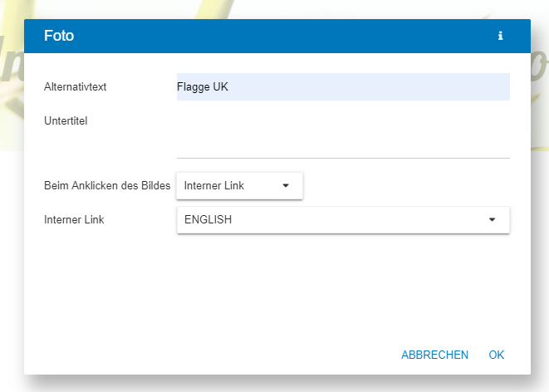Click the Alternativtext label
Screen dimensions: 549x392
click(75, 87)
